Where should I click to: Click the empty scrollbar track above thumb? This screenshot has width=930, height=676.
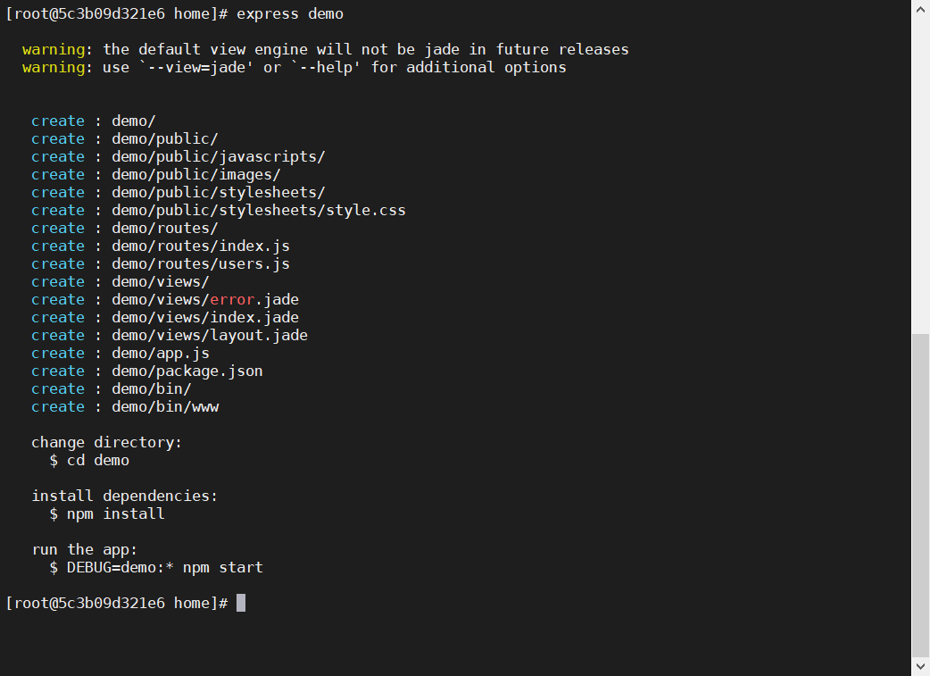tap(920, 176)
